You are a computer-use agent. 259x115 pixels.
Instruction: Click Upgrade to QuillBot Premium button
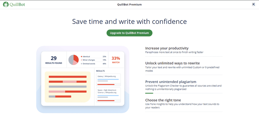[x=129, y=33]
